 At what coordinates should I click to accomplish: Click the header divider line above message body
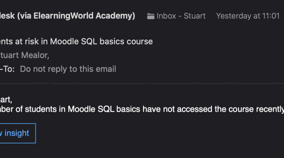[x=142, y=83]
